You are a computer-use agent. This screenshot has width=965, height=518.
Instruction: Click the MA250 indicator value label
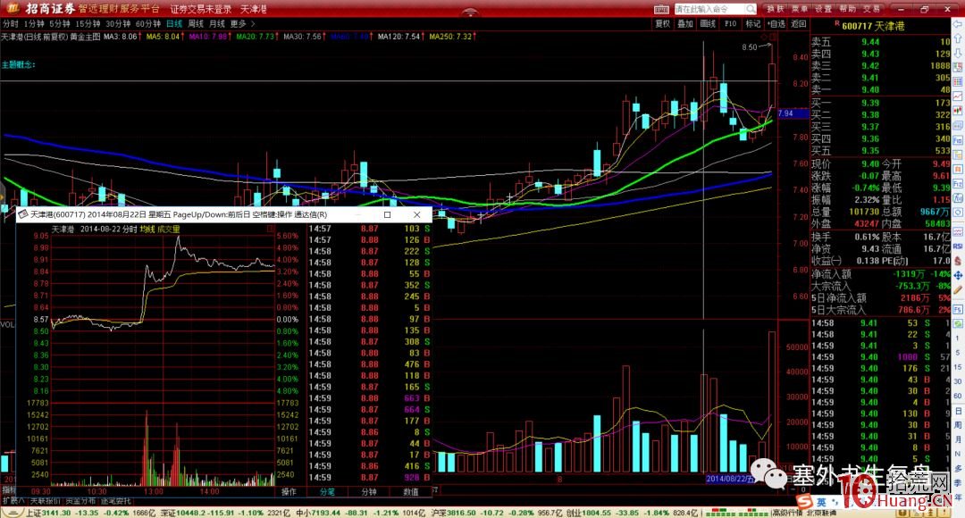coord(451,37)
